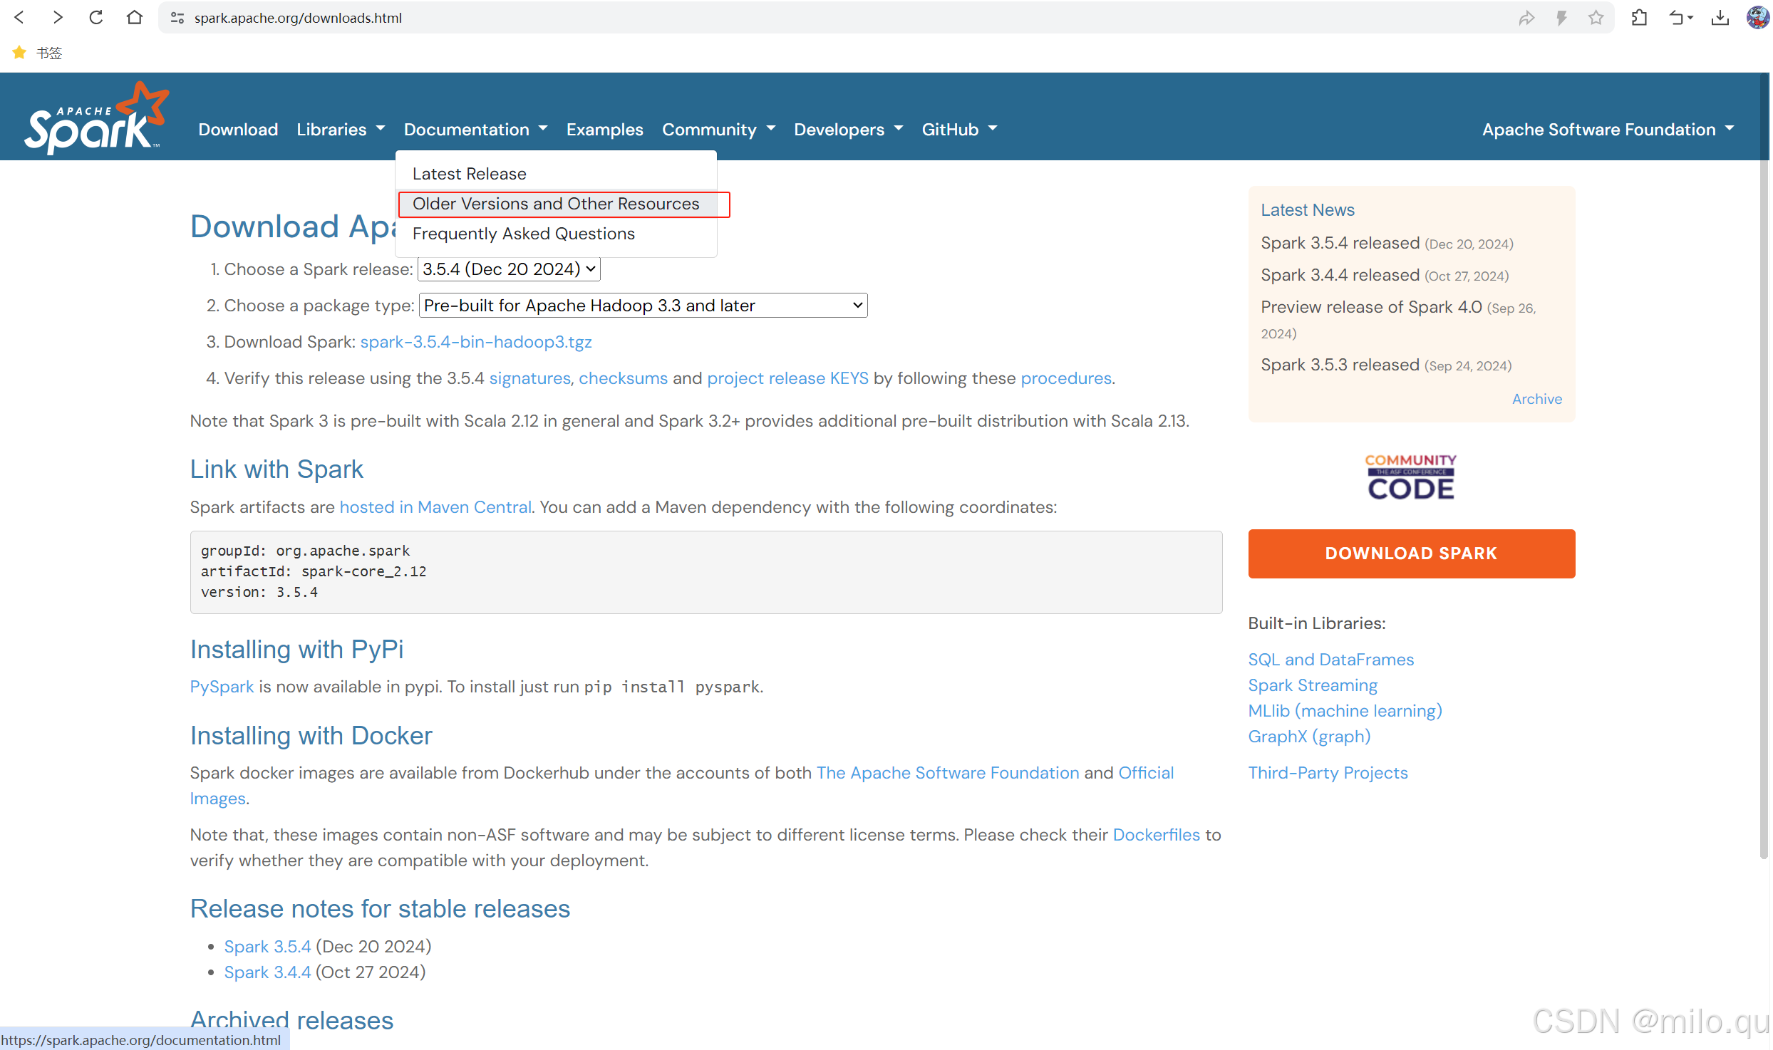Screen dimensions: 1773x1050
Task: Click the share page arrow icon
Action: (1526, 18)
